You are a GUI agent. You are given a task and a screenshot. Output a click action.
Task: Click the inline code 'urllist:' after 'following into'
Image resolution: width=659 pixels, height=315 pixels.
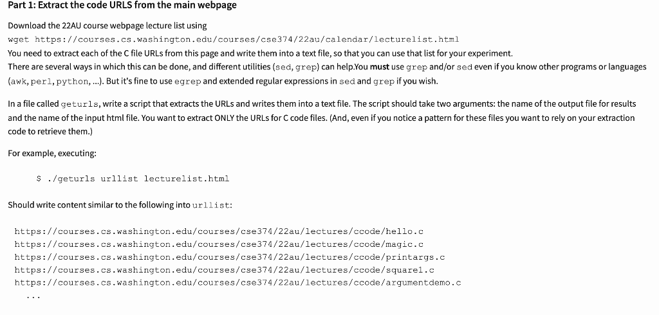(x=212, y=205)
